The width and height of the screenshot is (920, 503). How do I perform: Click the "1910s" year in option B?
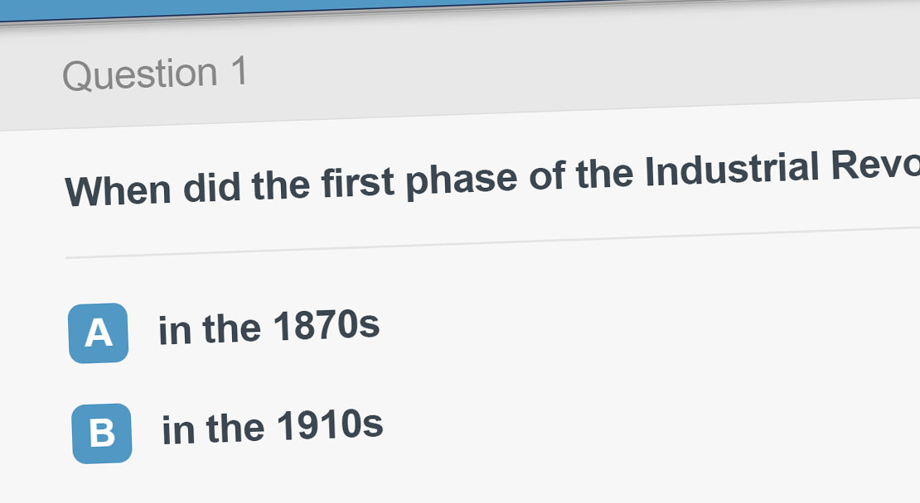click(329, 426)
